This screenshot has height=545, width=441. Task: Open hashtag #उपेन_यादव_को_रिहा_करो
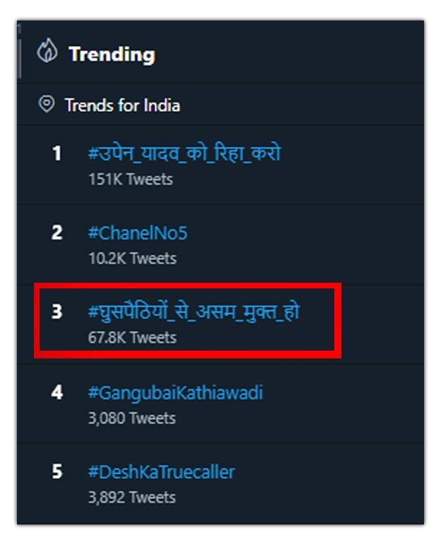184,153
